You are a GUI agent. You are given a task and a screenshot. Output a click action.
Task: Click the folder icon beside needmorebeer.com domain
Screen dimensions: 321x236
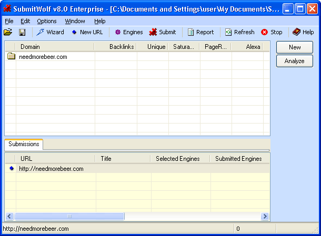(11, 56)
